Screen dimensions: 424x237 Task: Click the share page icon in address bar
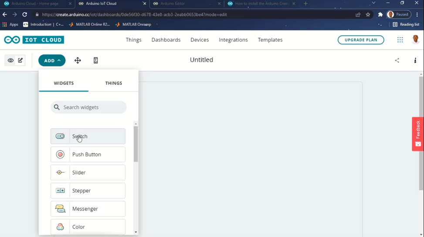358,14
